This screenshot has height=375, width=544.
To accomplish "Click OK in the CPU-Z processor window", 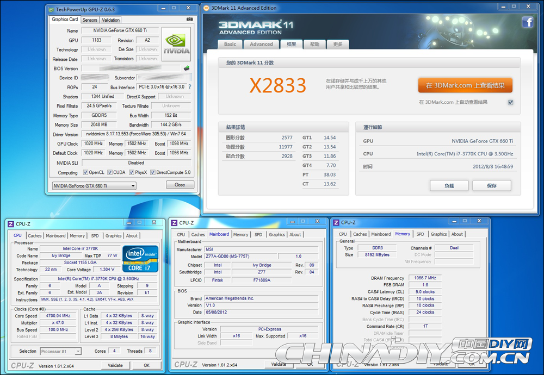I will coord(147,365).
